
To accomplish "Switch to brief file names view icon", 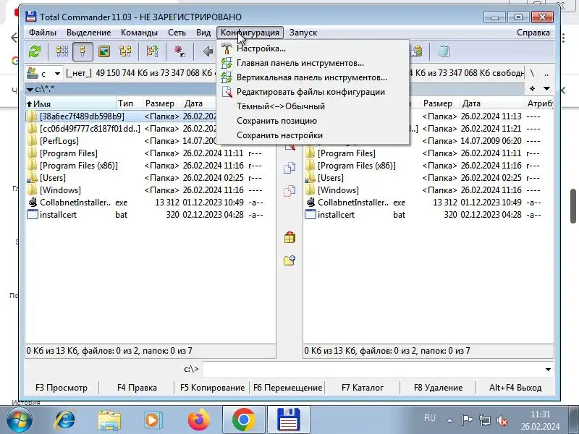I will [x=62, y=51].
